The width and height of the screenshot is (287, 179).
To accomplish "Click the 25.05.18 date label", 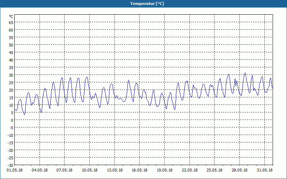I will coord(214,170).
